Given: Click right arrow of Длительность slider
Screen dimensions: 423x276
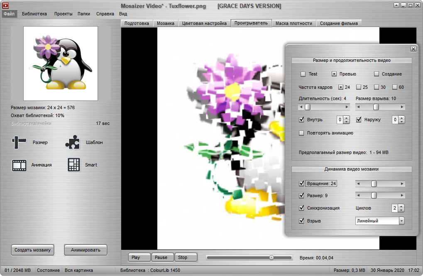Looking at the screenshot, I should tap(347, 107).
